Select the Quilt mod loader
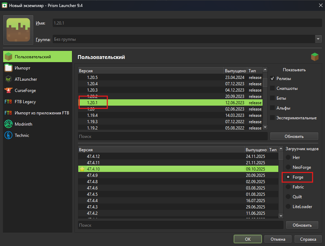 point(288,197)
